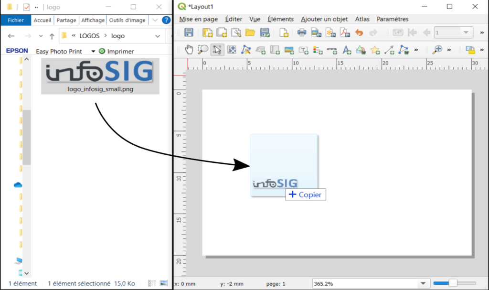
Task: Open Atlas menu
Action: pos(362,19)
